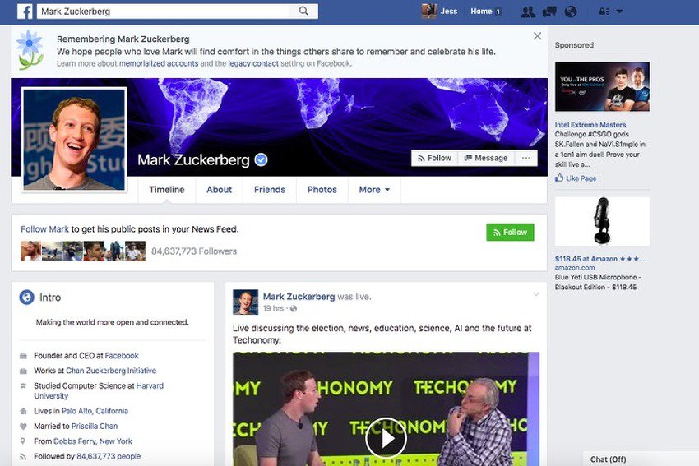This screenshot has width=699, height=466.
Task: Click the Mark Zuckerberg profile picture
Action: [74, 140]
